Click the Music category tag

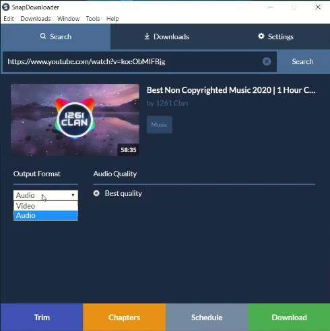pyautogui.click(x=160, y=124)
